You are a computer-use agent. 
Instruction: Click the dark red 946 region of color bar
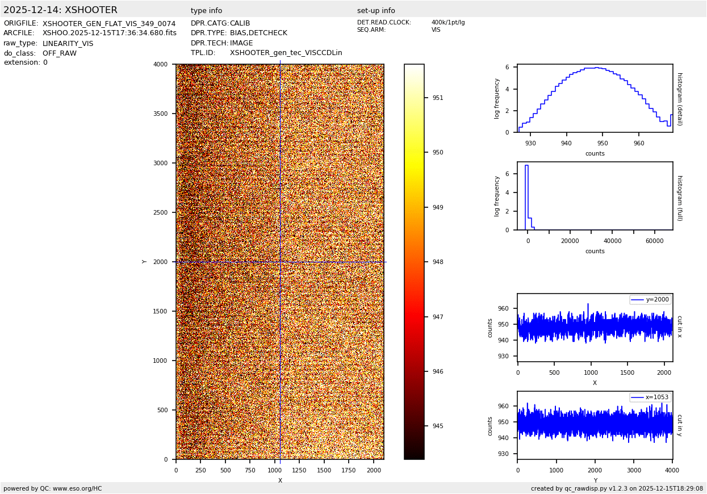[x=414, y=371]
